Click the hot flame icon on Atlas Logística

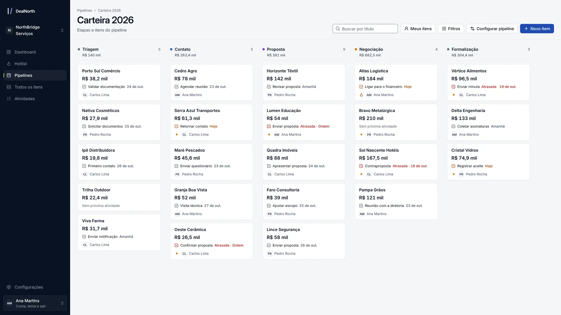[x=361, y=95]
